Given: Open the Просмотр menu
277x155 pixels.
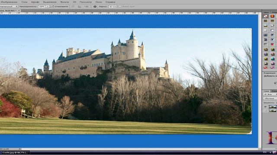Looking at the screenshot, I should pos(86,2).
